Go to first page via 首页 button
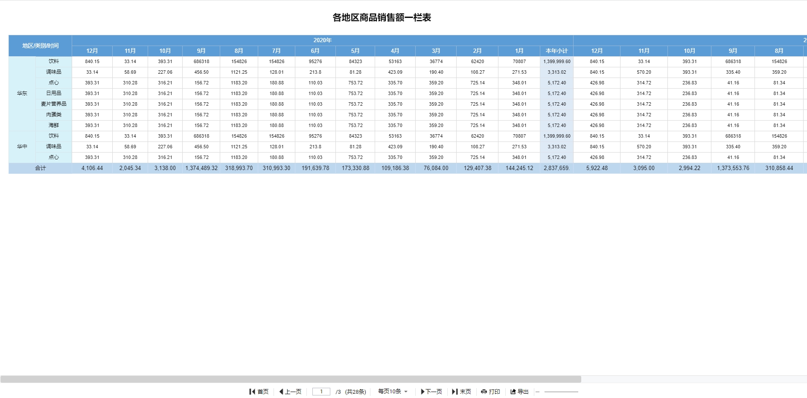The width and height of the screenshot is (807, 398). [259, 392]
